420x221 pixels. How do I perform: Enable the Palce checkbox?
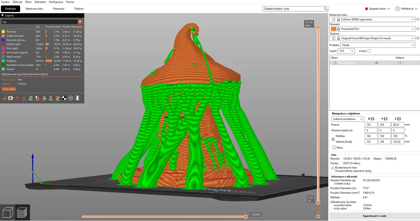tap(334, 147)
